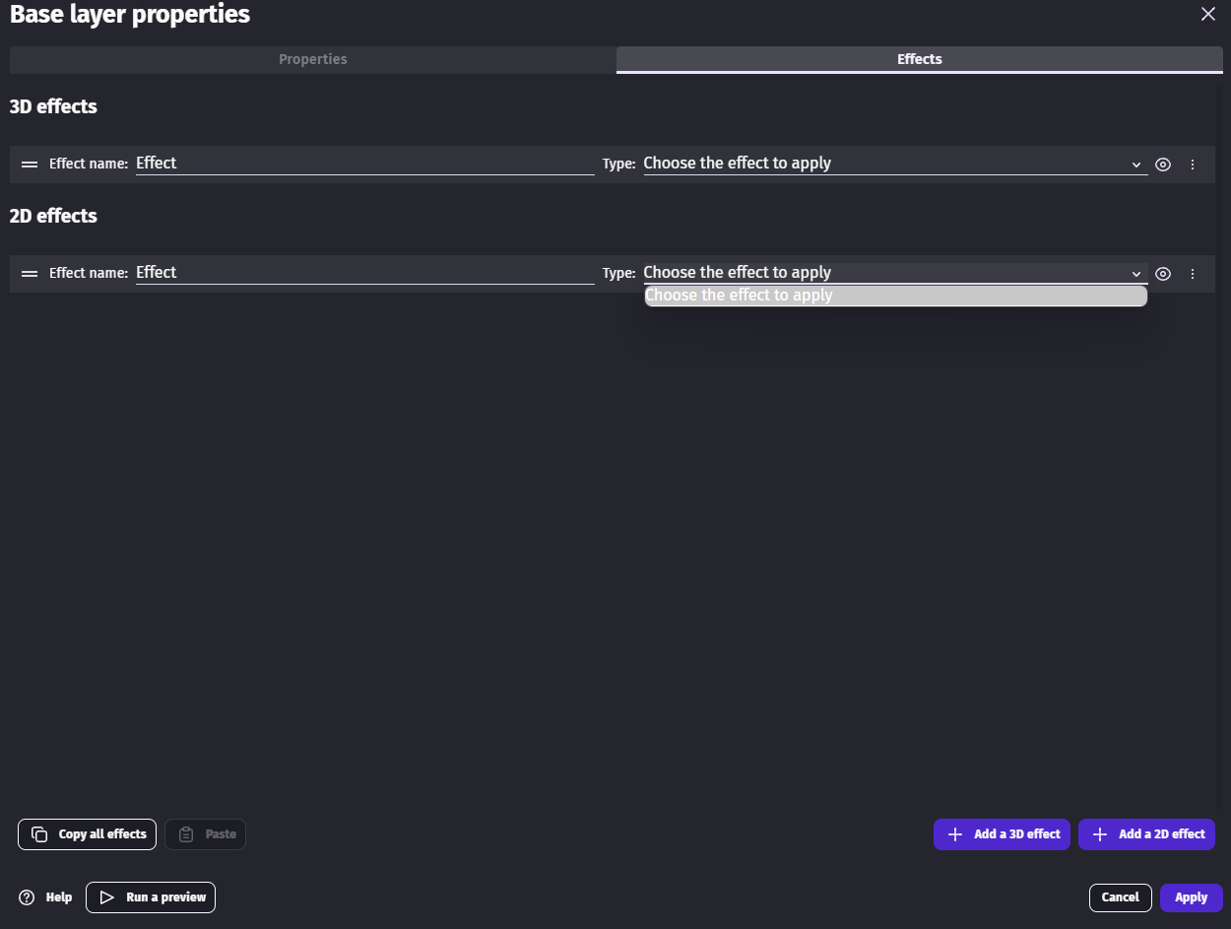Toggle visibility eye of the 3D effect

(1163, 165)
